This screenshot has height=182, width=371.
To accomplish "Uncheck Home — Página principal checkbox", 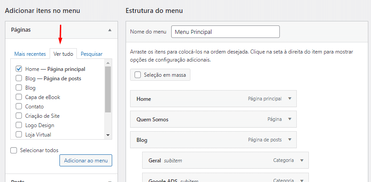I will [19, 69].
